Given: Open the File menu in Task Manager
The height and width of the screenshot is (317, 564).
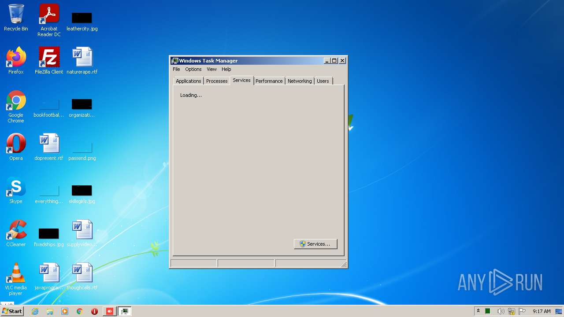Looking at the screenshot, I should click(x=176, y=69).
